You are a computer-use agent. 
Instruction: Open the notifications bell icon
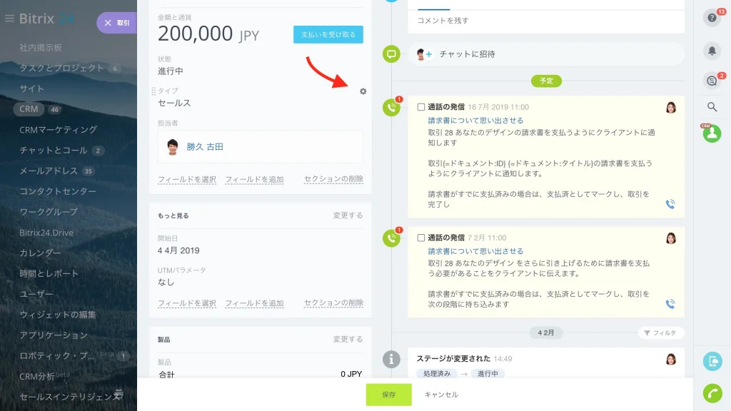(x=712, y=51)
